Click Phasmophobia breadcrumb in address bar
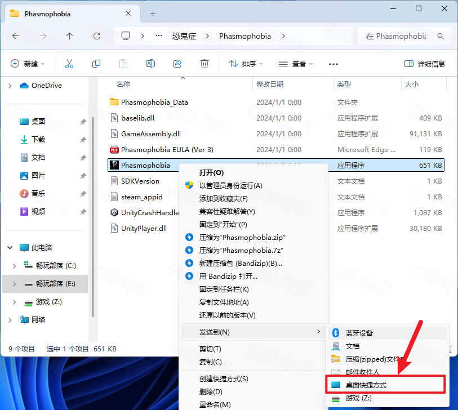This screenshot has width=458, height=410. pos(244,36)
